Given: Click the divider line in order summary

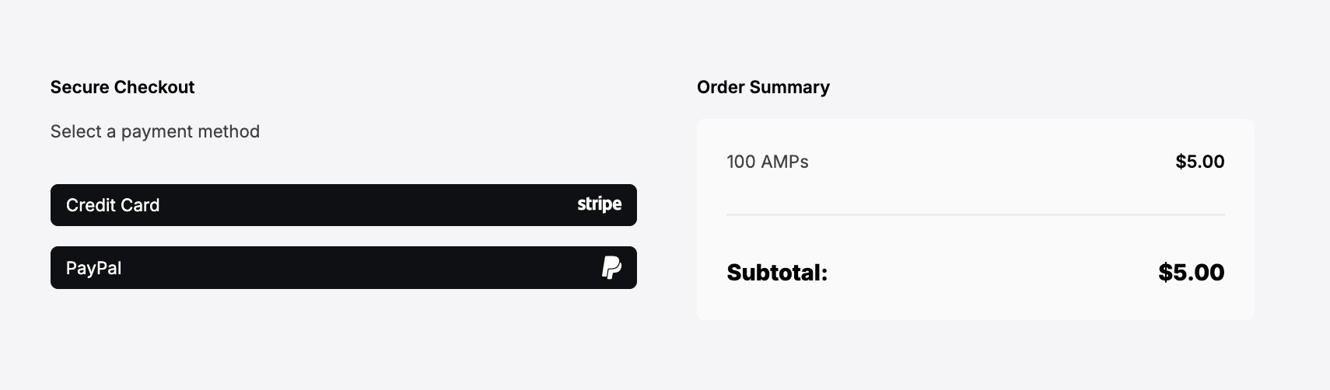Looking at the screenshot, I should click(975, 214).
